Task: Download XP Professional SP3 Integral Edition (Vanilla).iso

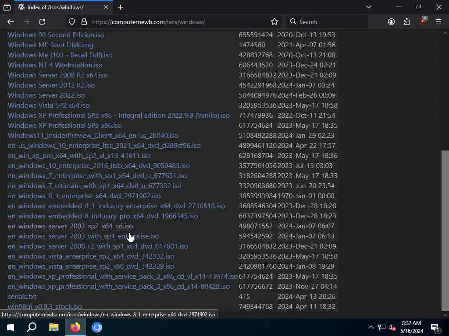Action: tap(118, 115)
